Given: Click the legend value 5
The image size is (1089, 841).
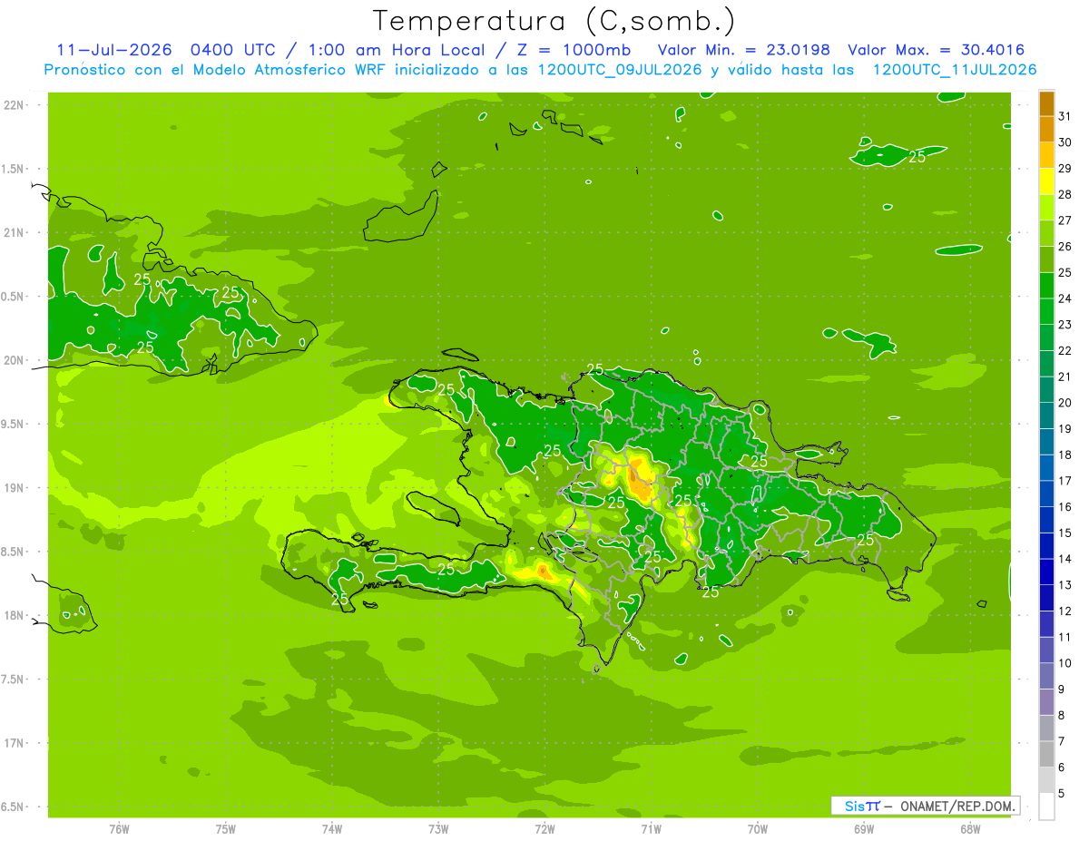Looking at the screenshot, I should point(1062,793).
